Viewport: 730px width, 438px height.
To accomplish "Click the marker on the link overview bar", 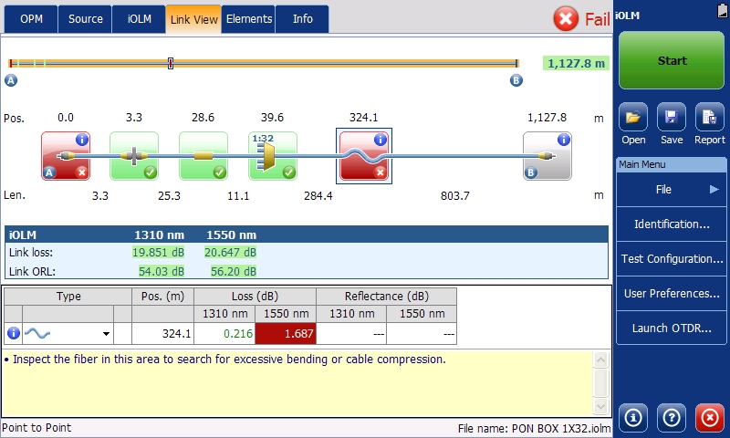I will coord(171,63).
